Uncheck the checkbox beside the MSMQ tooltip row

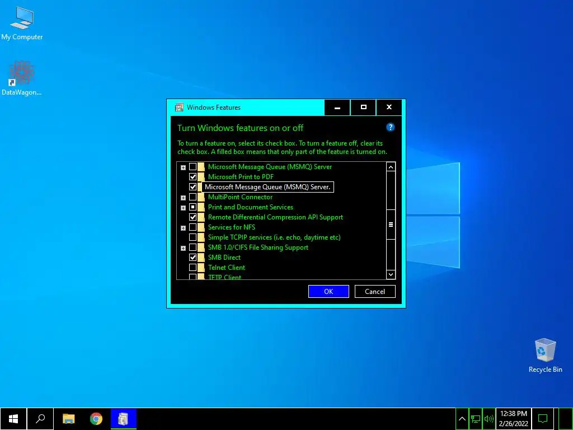click(192, 187)
